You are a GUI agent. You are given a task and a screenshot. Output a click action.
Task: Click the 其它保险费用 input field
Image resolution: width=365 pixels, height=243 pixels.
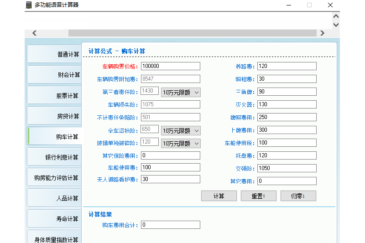pyautogui.click(x=170, y=155)
